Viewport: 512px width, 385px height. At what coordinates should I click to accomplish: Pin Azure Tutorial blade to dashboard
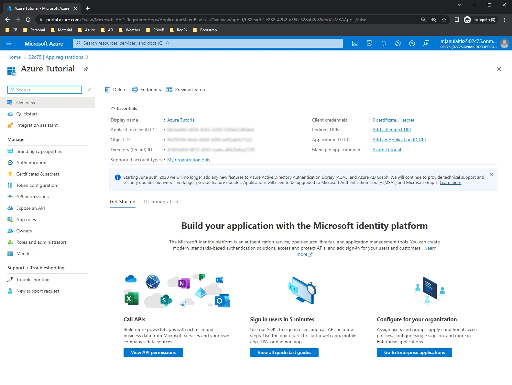86,69
